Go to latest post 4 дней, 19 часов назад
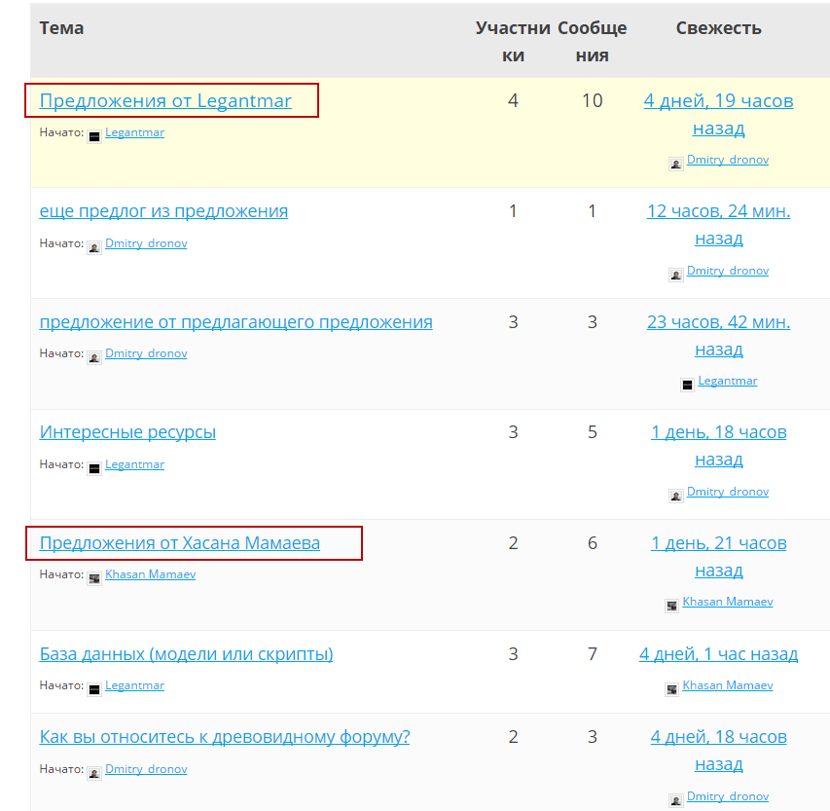This screenshot has width=830, height=811. [718, 114]
